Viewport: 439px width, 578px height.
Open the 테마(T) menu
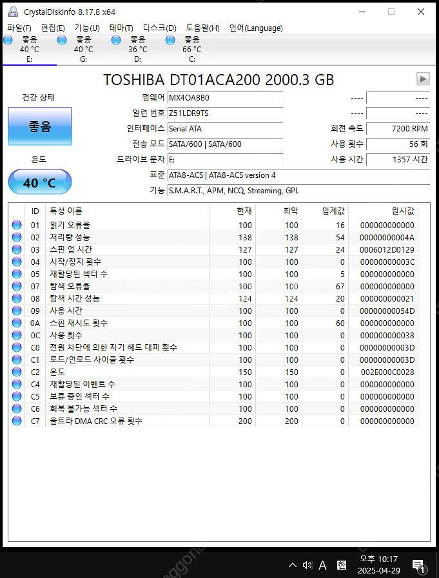point(121,28)
